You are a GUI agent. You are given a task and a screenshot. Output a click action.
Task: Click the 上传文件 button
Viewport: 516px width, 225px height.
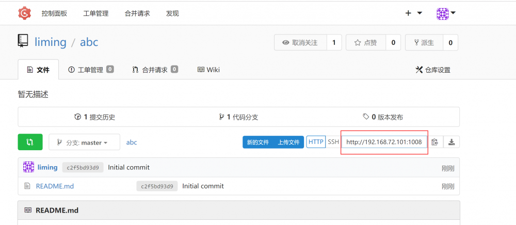(288, 142)
